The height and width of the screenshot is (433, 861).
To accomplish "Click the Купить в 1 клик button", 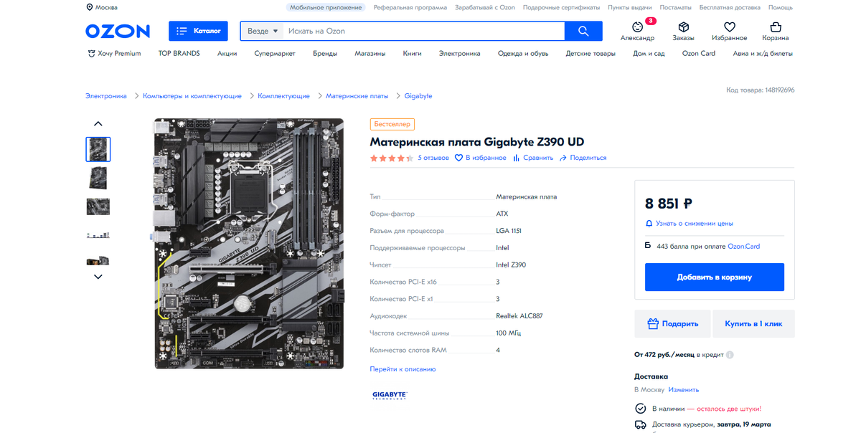I will [x=753, y=324].
